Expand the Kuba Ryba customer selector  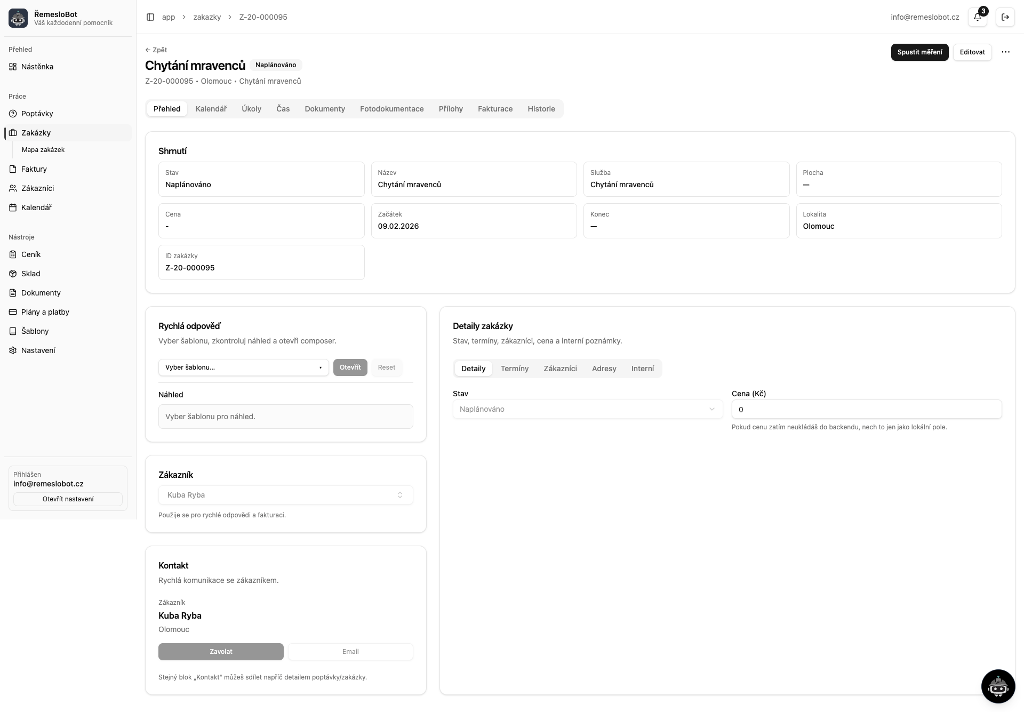(285, 495)
